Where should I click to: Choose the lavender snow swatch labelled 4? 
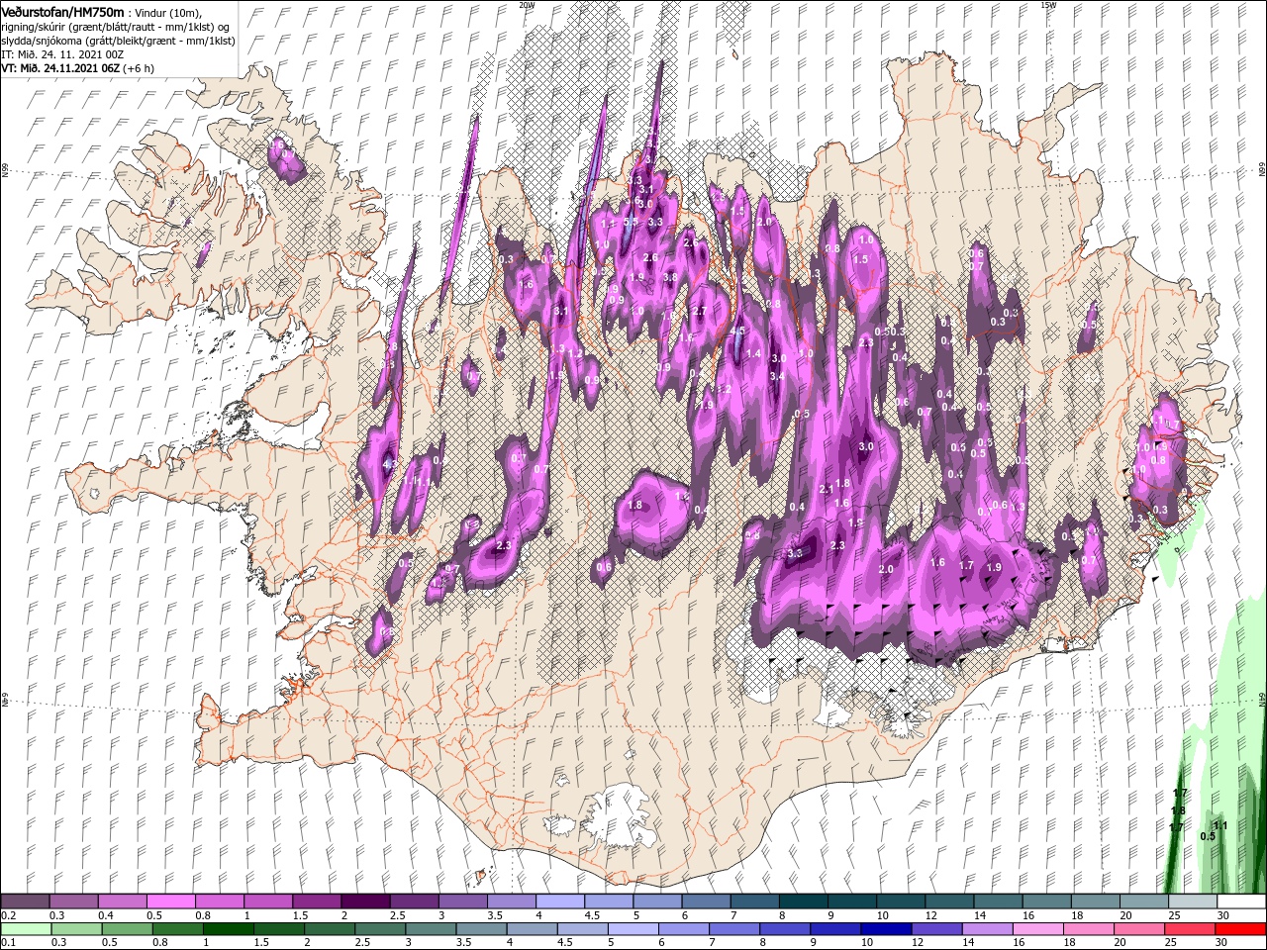click(x=560, y=902)
